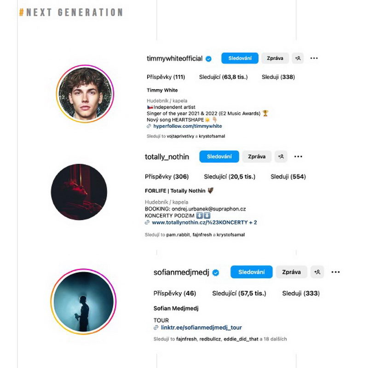The height and width of the screenshot is (368, 374).
Task: View Sleduji (554) following for totally_nothin
Action: [x=288, y=177]
